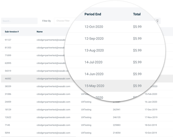The height and width of the screenshot is (137, 173).
Task: Click the Total column header
Action: tap(137, 14)
